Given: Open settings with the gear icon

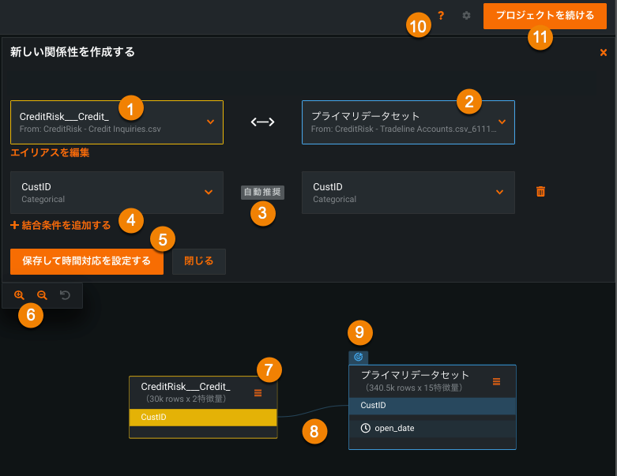Looking at the screenshot, I should [x=466, y=16].
